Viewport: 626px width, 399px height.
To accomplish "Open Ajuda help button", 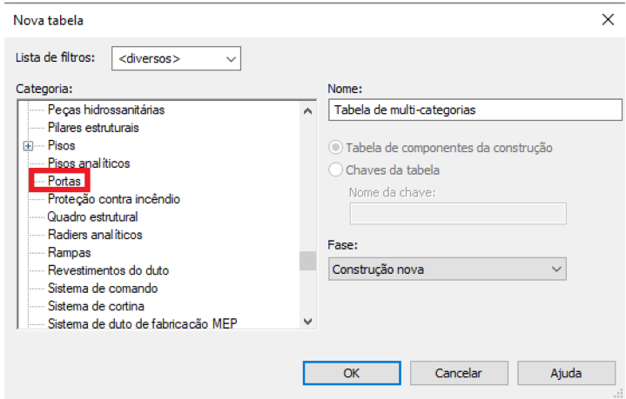I will click(x=566, y=373).
